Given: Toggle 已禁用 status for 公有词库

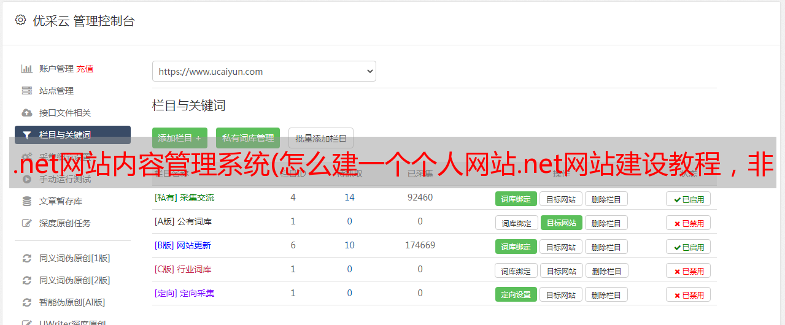Looking at the screenshot, I should [689, 223].
